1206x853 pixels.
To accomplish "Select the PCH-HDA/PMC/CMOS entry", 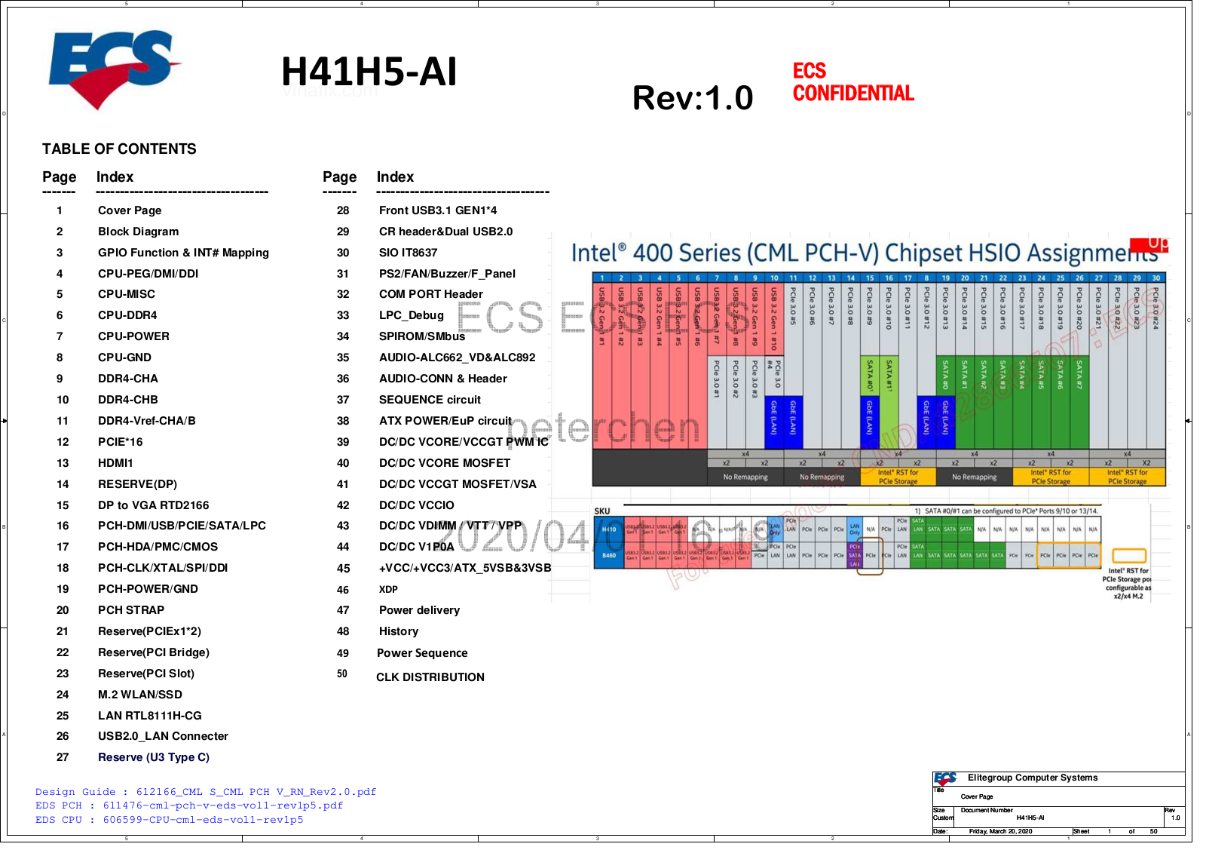I will [158, 547].
